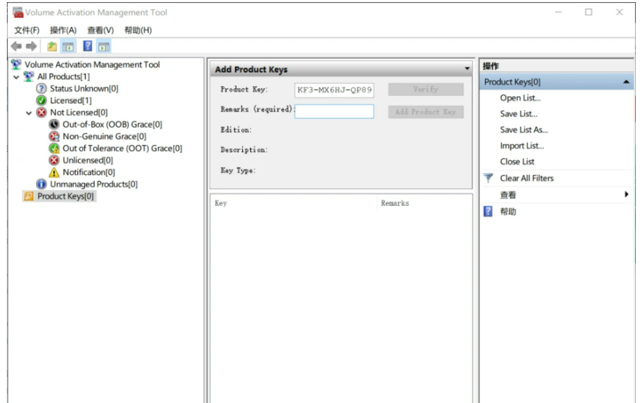The image size is (640, 403).
Task: Click the Unmanaged Products info icon
Action: pyautogui.click(x=41, y=184)
